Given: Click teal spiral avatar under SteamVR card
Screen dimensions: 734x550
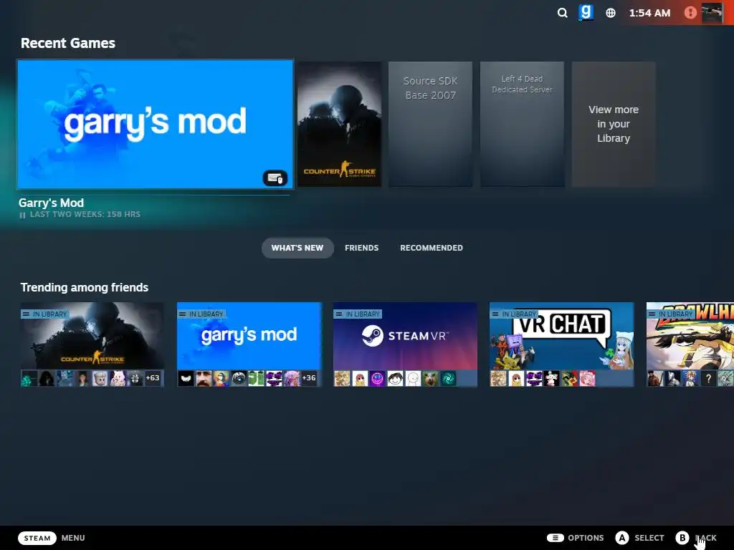Looking at the screenshot, I should (x=448, y=378).
